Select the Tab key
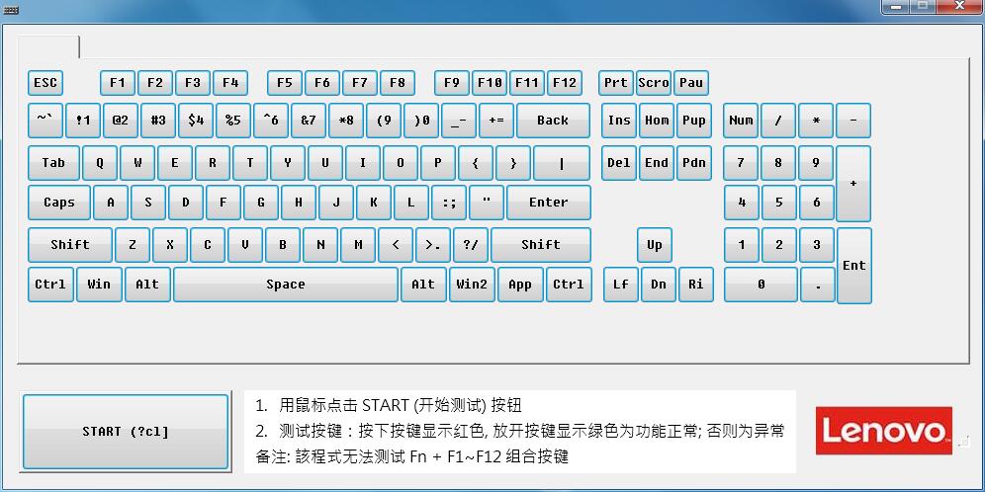985x492 pixels. [x=54, y=163]
